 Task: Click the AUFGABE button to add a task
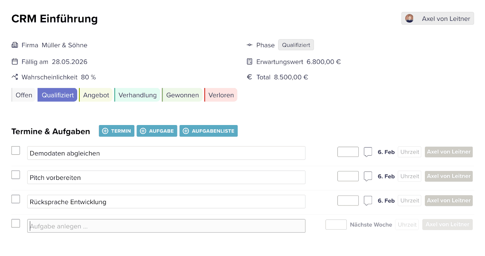pos(157,131)
